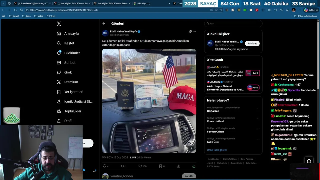The height and width of the screenshot is (180, 320).
Task: Click repost icon under post
Action: tap(123, 166)
